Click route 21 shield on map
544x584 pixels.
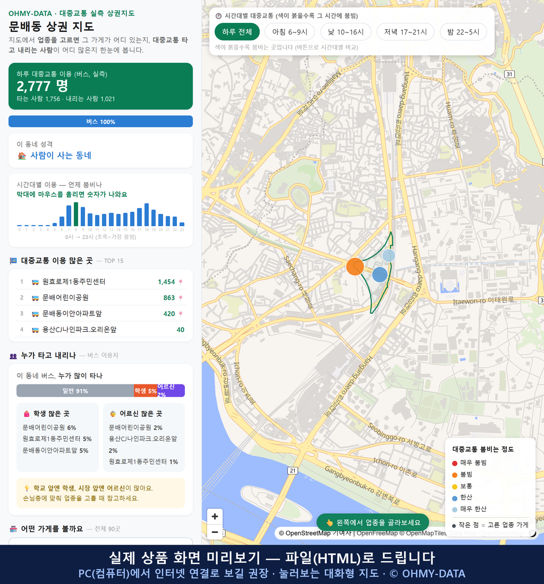click(293, 470)
